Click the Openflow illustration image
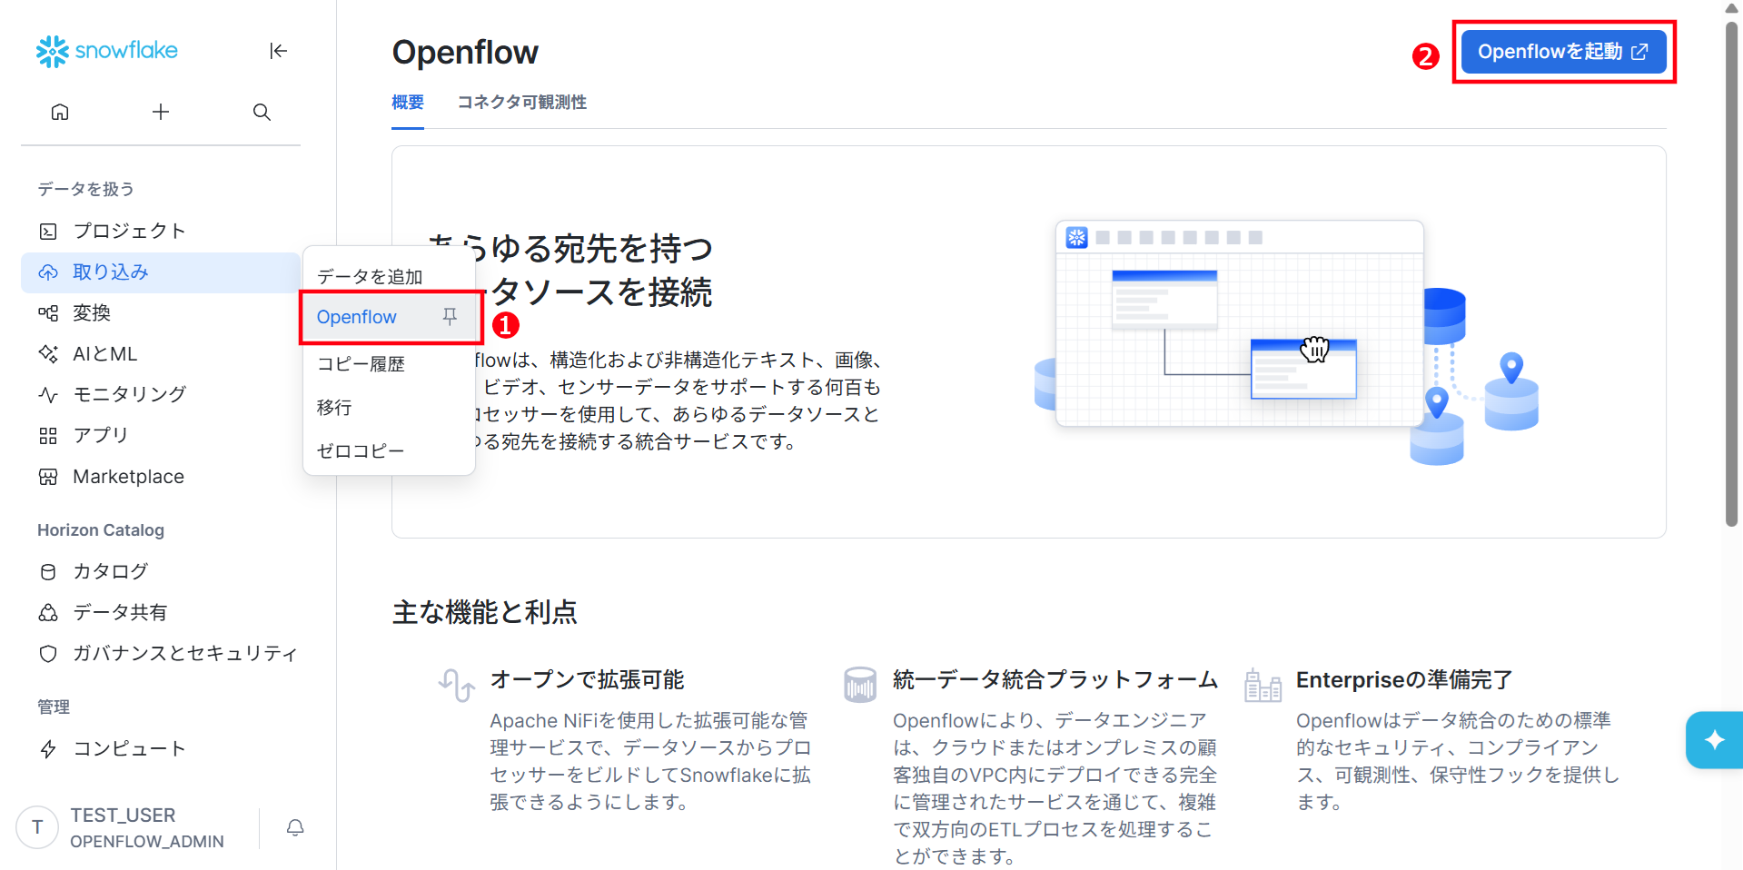This screenshot has width=1743, height=870. click(1286, 342)
